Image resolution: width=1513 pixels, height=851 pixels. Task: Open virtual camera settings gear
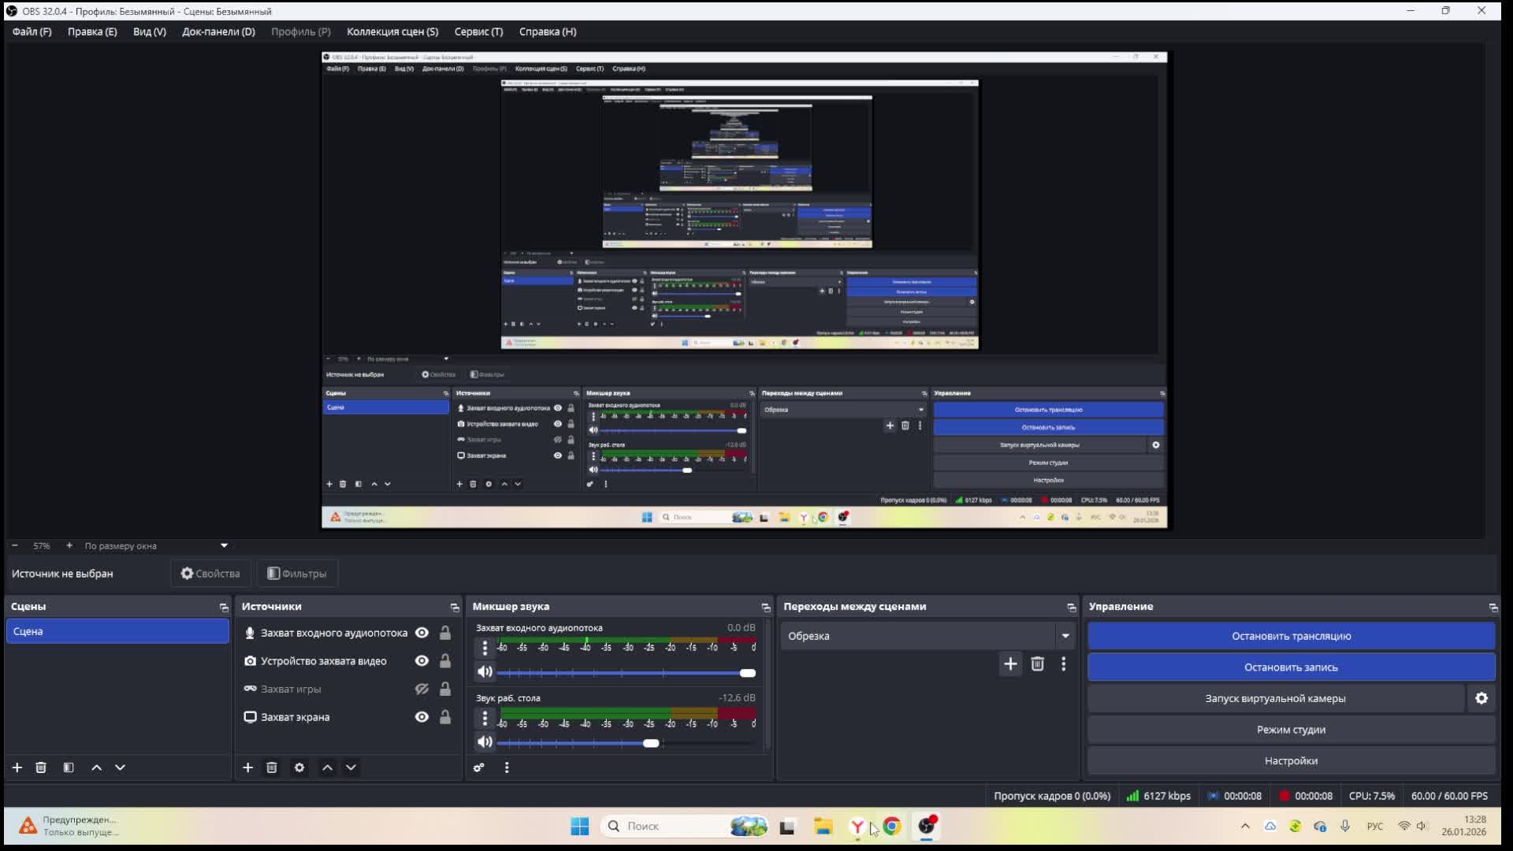(x=1481, y=698)
